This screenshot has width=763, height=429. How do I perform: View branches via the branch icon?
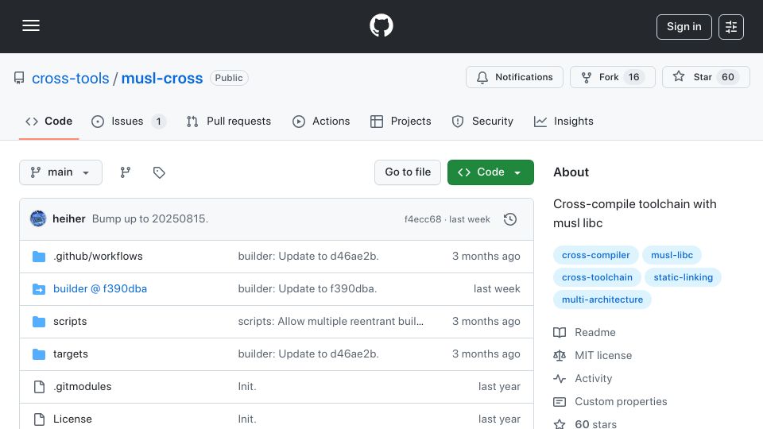[126, 172]
